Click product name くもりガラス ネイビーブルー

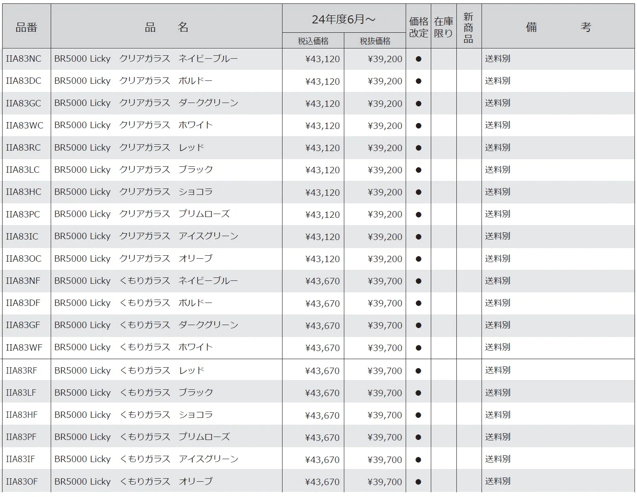coord(178,281)
